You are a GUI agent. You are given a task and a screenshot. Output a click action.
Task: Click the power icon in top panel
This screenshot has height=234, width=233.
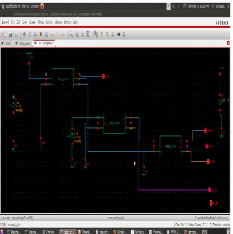[228, 6]
